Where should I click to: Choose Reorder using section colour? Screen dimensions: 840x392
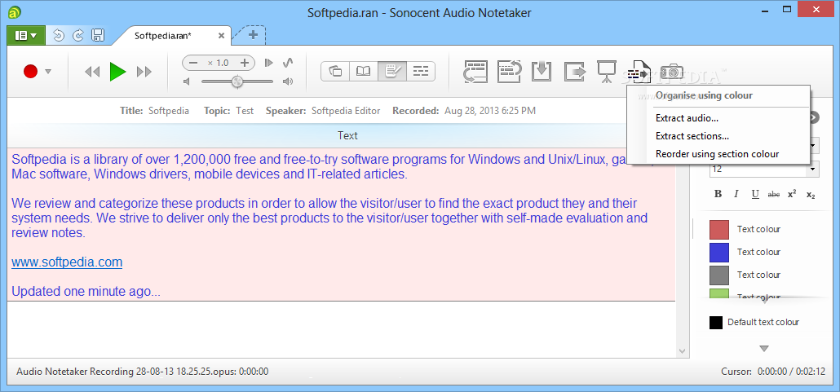[718, 154]
